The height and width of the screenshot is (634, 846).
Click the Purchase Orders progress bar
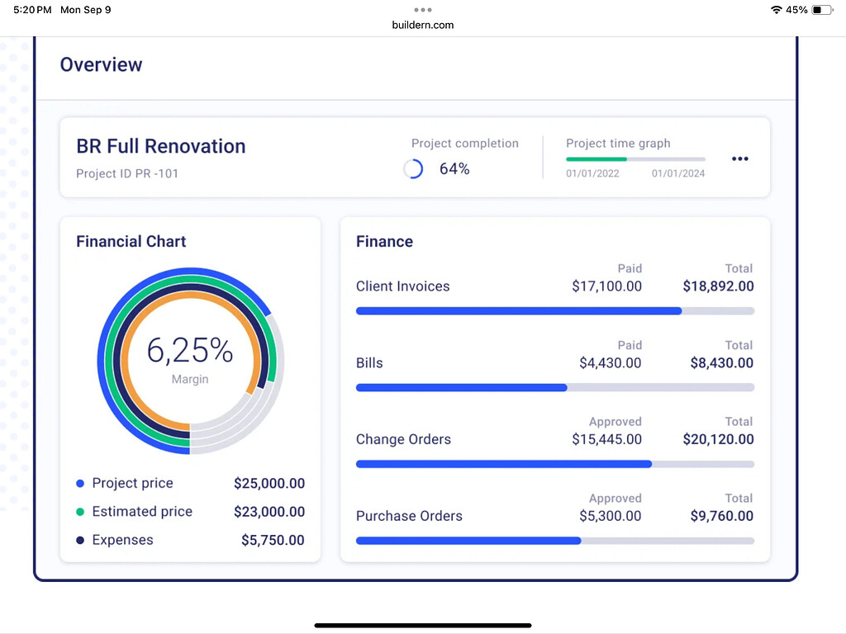pyautogui.click(x=554, y=541)
